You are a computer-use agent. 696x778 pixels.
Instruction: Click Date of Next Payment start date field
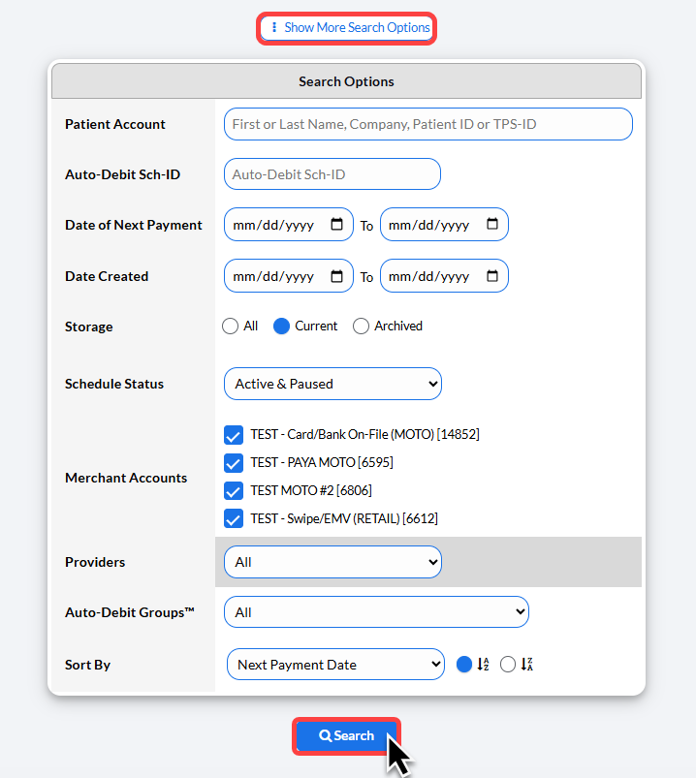coord(289,225)
